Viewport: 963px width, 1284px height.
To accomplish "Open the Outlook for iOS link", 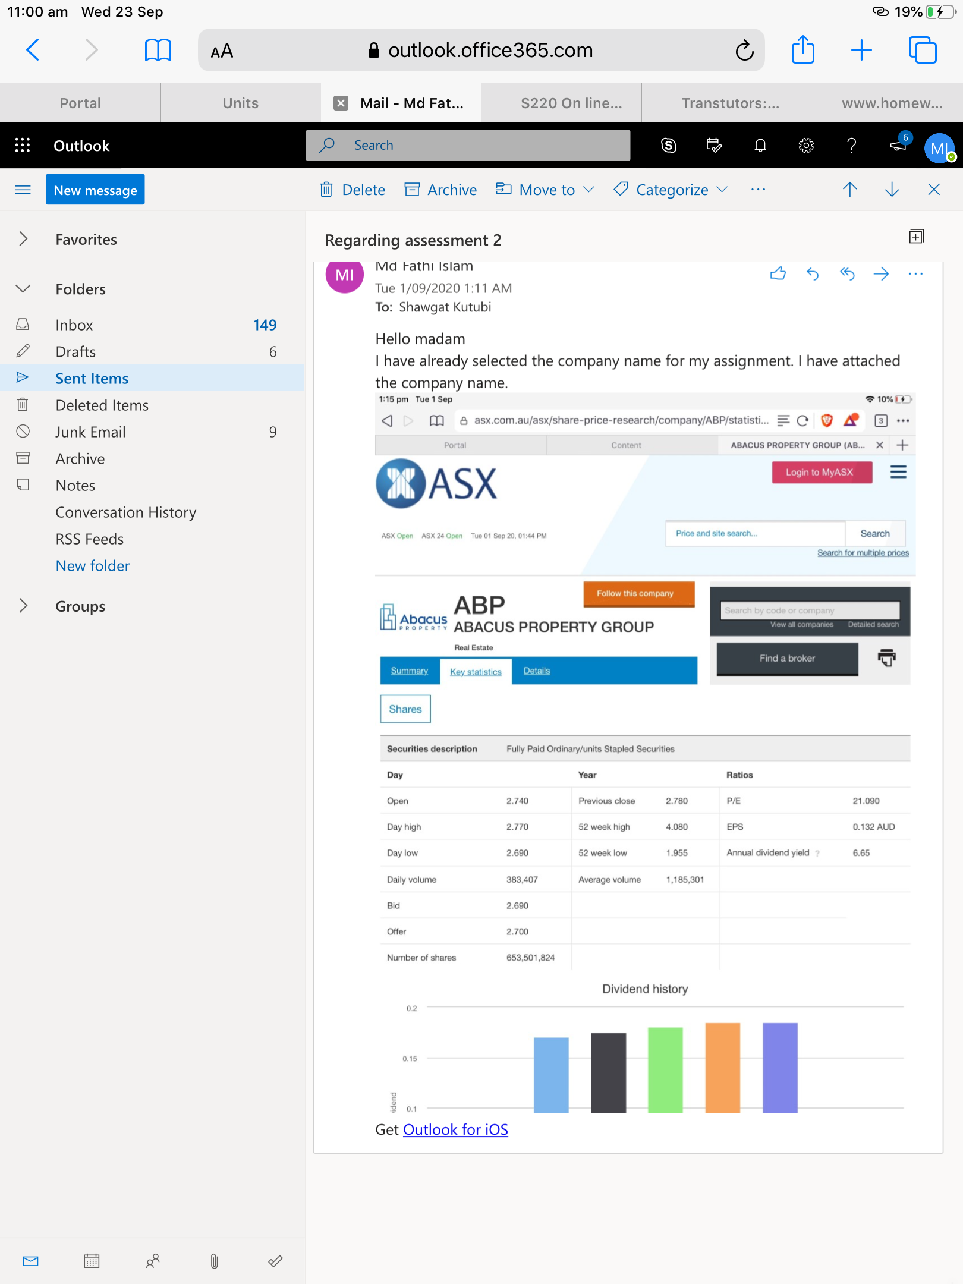I will [455, 1129].
